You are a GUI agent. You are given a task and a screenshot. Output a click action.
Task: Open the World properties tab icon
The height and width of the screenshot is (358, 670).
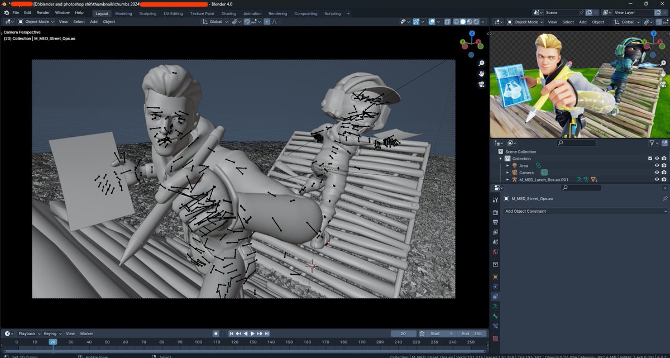tap(495, 252)
